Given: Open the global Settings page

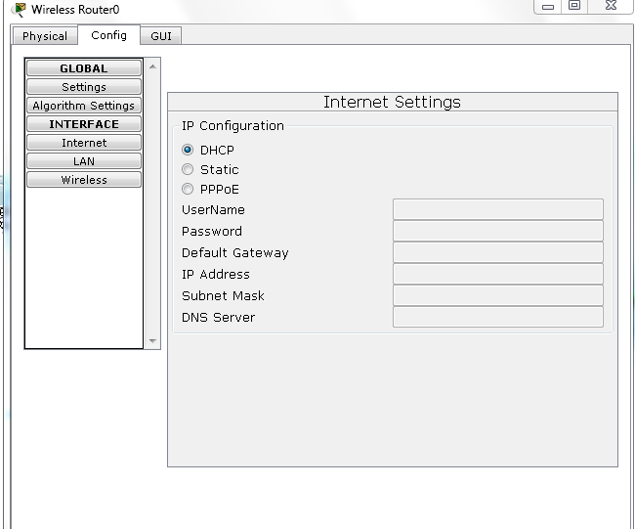Looking at the screenshot, I should point(84,87).
